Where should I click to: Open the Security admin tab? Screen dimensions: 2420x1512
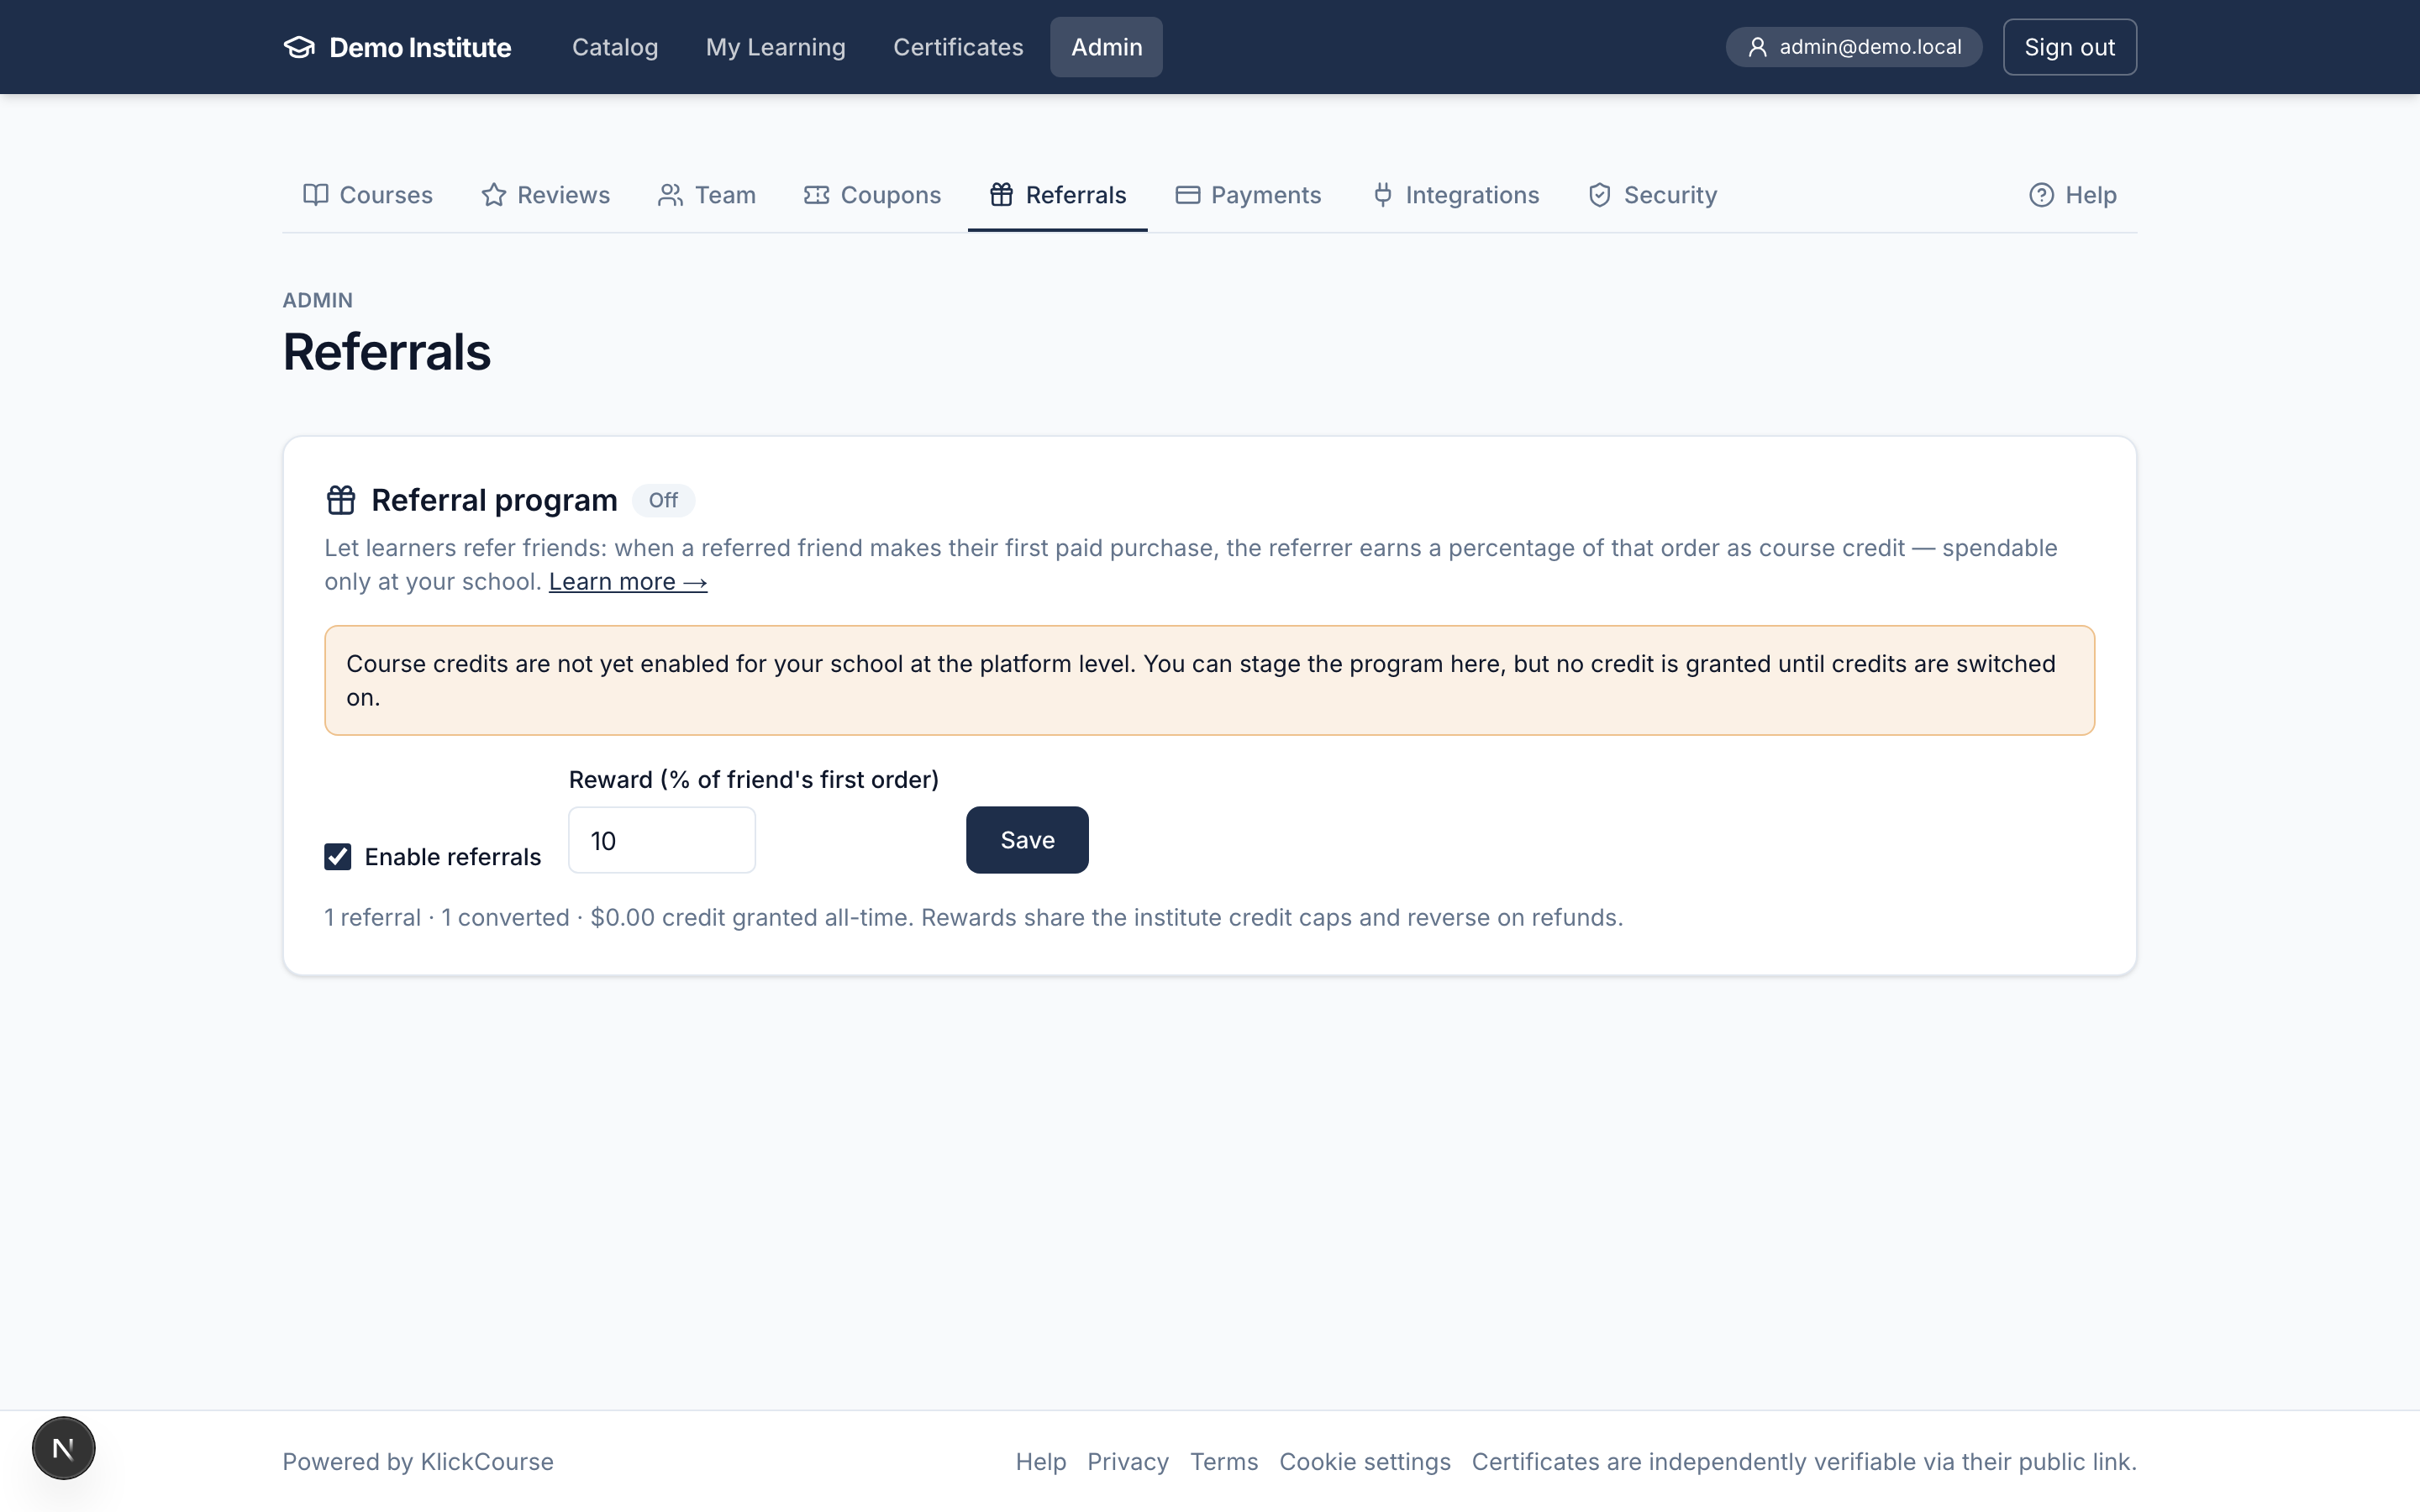click(x=1652, y=195)
